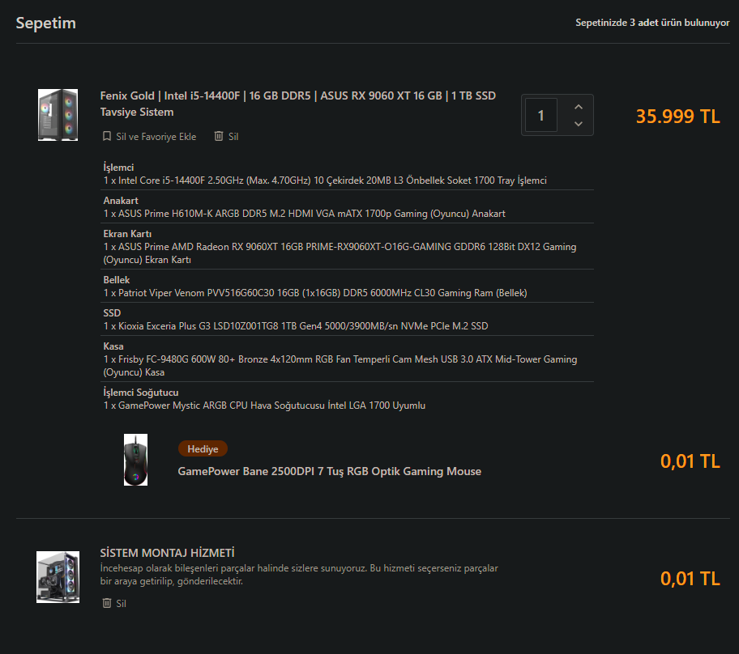Image resolution: width=739 pixels, height=654 pixels.
Task: Click the SSD component label
Action: click(x=112, y=313)
